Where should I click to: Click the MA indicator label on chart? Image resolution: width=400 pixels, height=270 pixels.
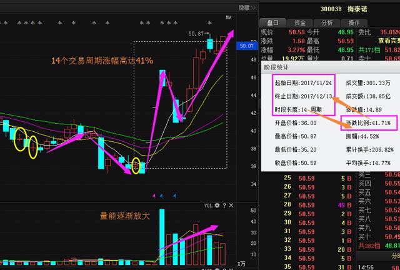pyautogui.click(x=229, y=17)
